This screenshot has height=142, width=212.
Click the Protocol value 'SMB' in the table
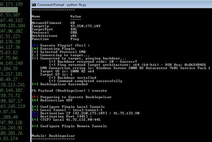73,33
